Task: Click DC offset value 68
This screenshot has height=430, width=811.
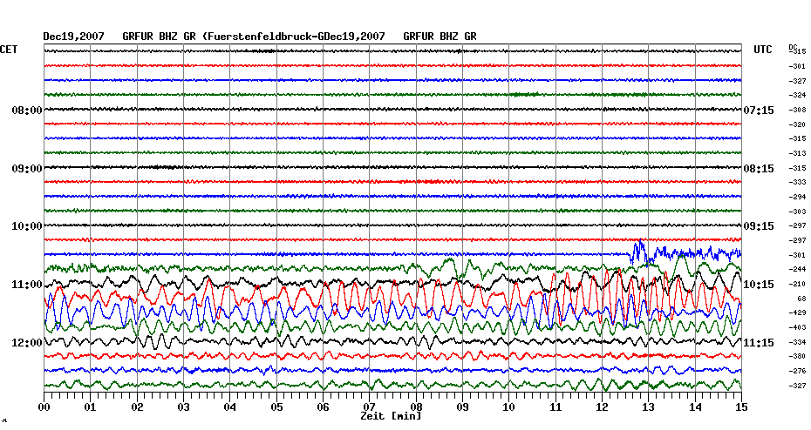Action: (x=801, y=299)
